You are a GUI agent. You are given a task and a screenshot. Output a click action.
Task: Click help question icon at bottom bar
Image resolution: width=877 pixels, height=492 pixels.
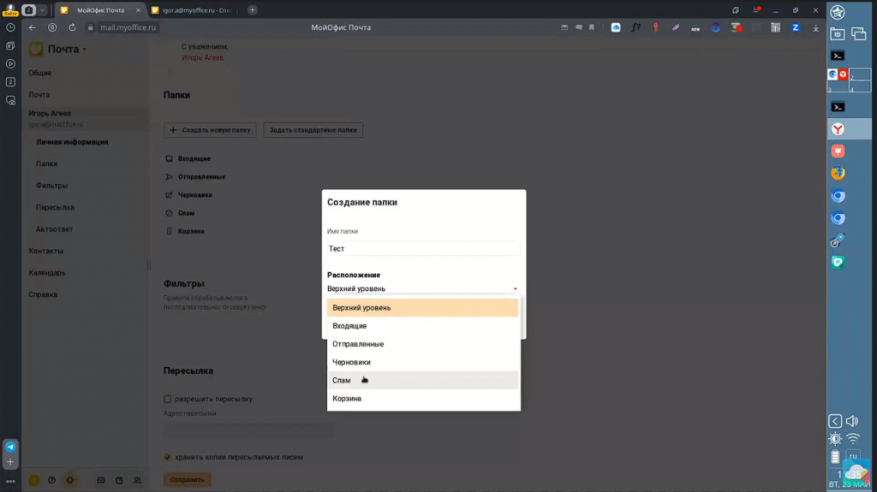click(x=51, y=480)
